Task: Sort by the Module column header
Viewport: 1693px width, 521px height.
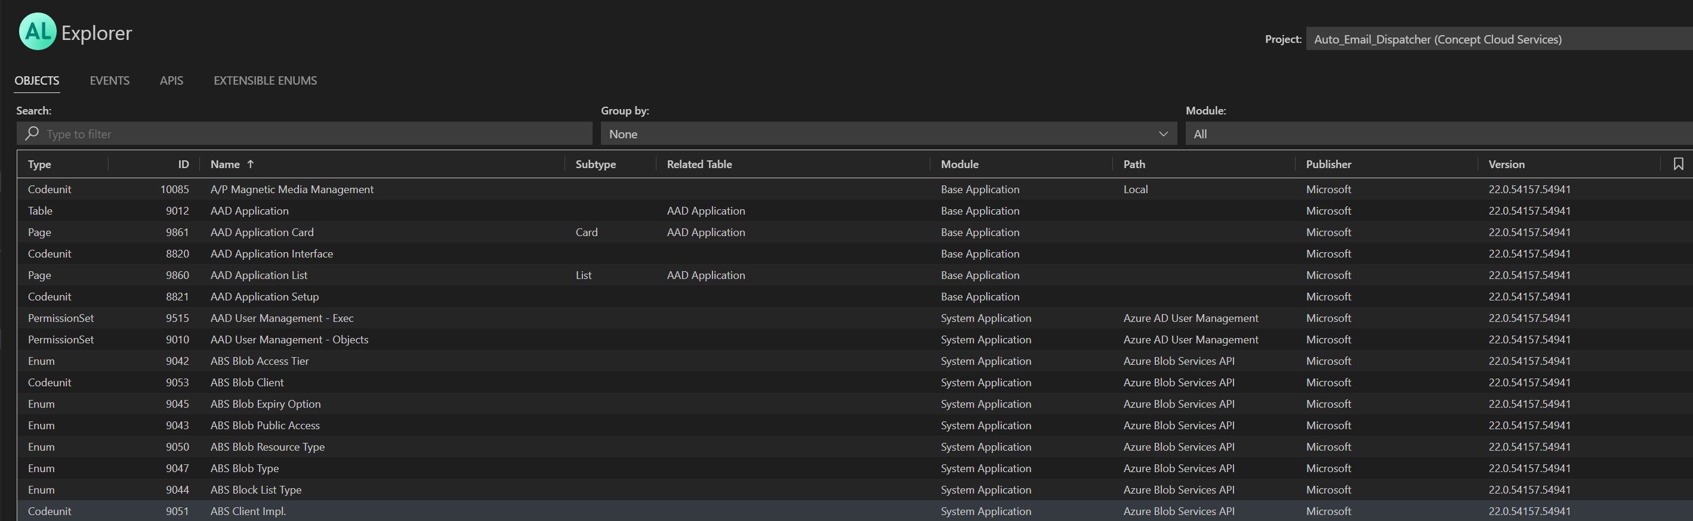Action: (960, 165)
